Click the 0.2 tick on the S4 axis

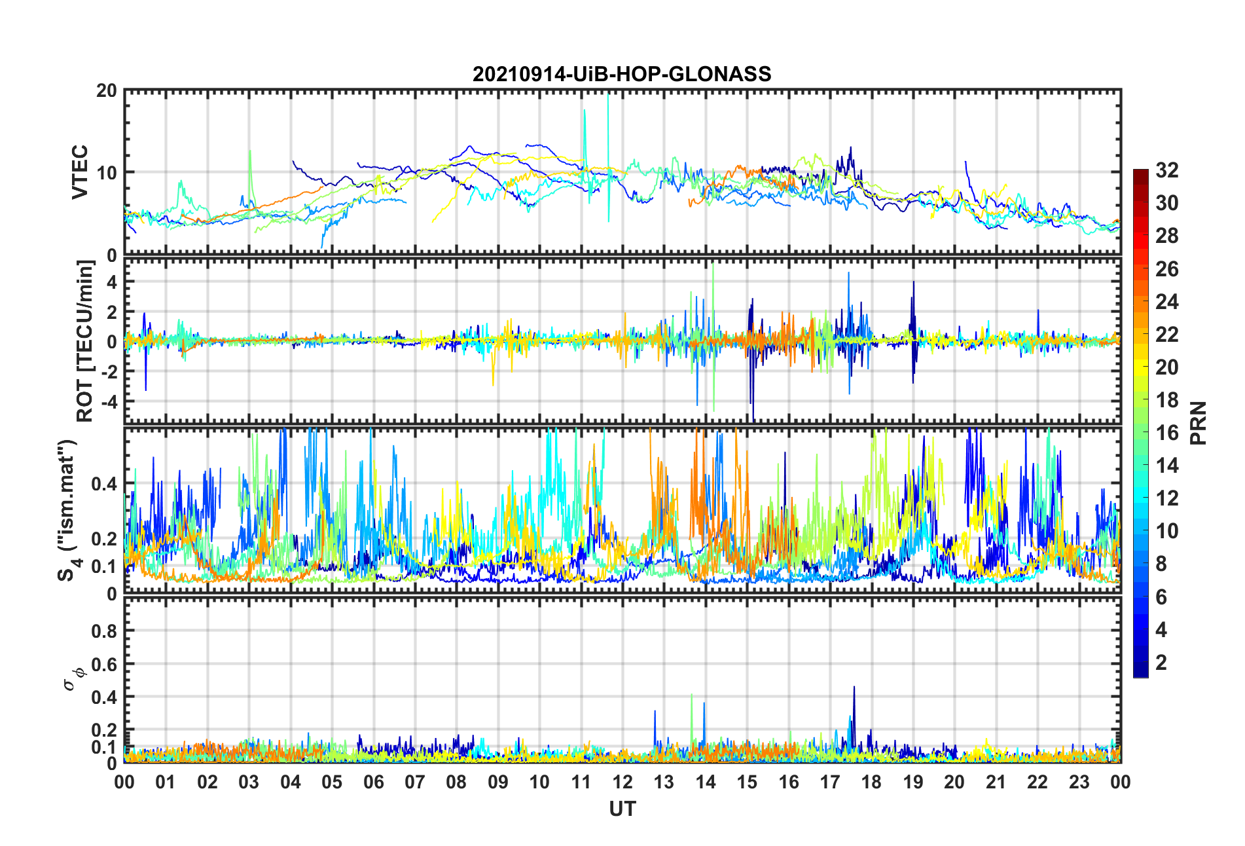pyautogui.click(x=105, y=539)
